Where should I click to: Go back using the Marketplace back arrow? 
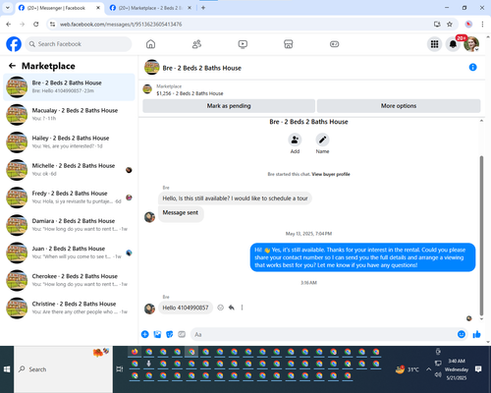(12, 66)
